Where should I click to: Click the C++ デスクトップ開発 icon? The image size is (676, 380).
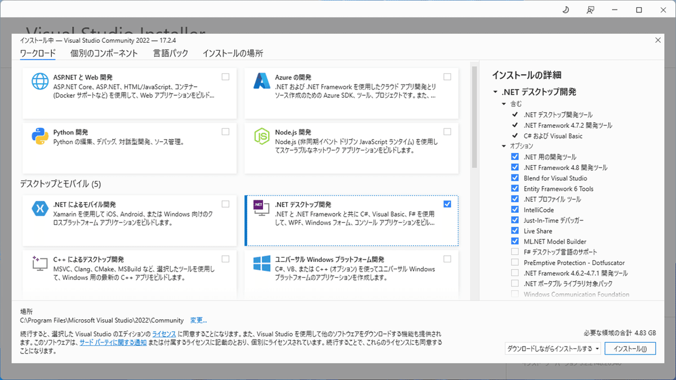tap(39, 264)
